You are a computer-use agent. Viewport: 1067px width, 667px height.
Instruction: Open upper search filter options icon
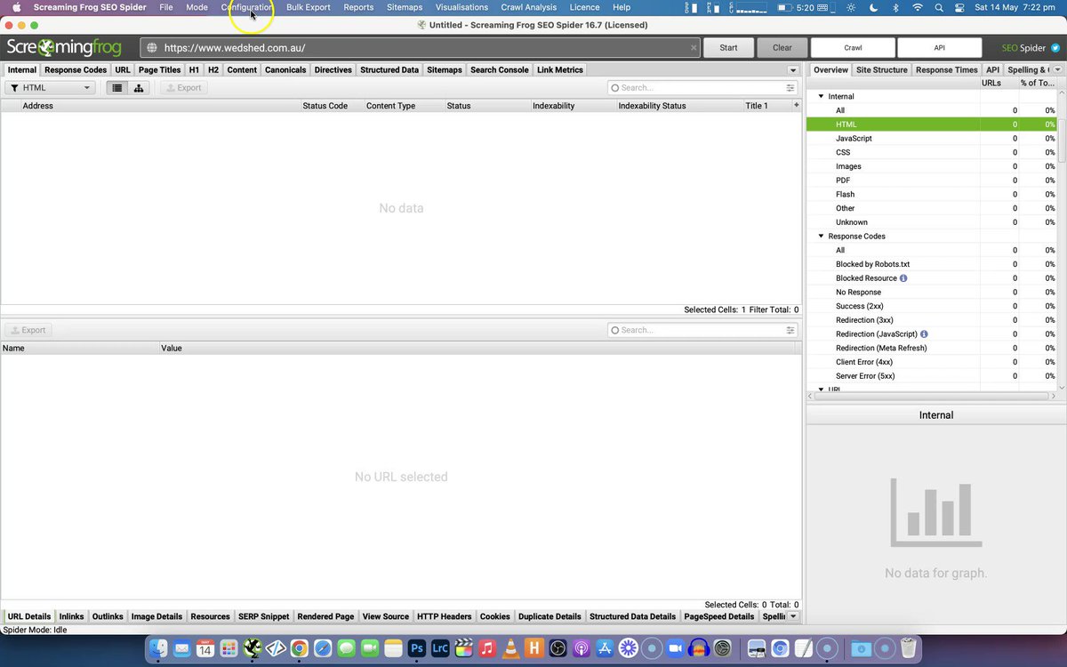coord(790,88)
